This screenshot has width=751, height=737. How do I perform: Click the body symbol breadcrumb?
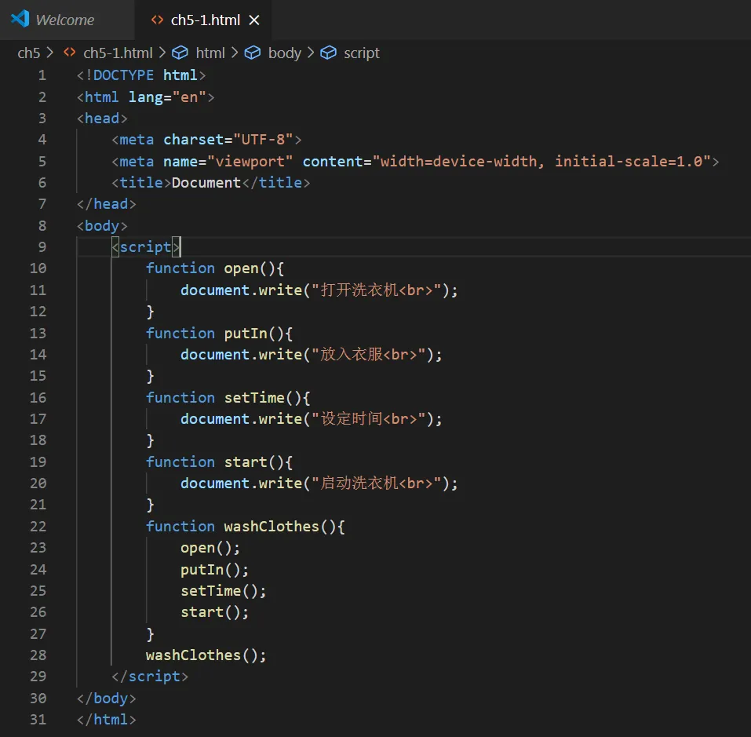[x=285, y=53]
